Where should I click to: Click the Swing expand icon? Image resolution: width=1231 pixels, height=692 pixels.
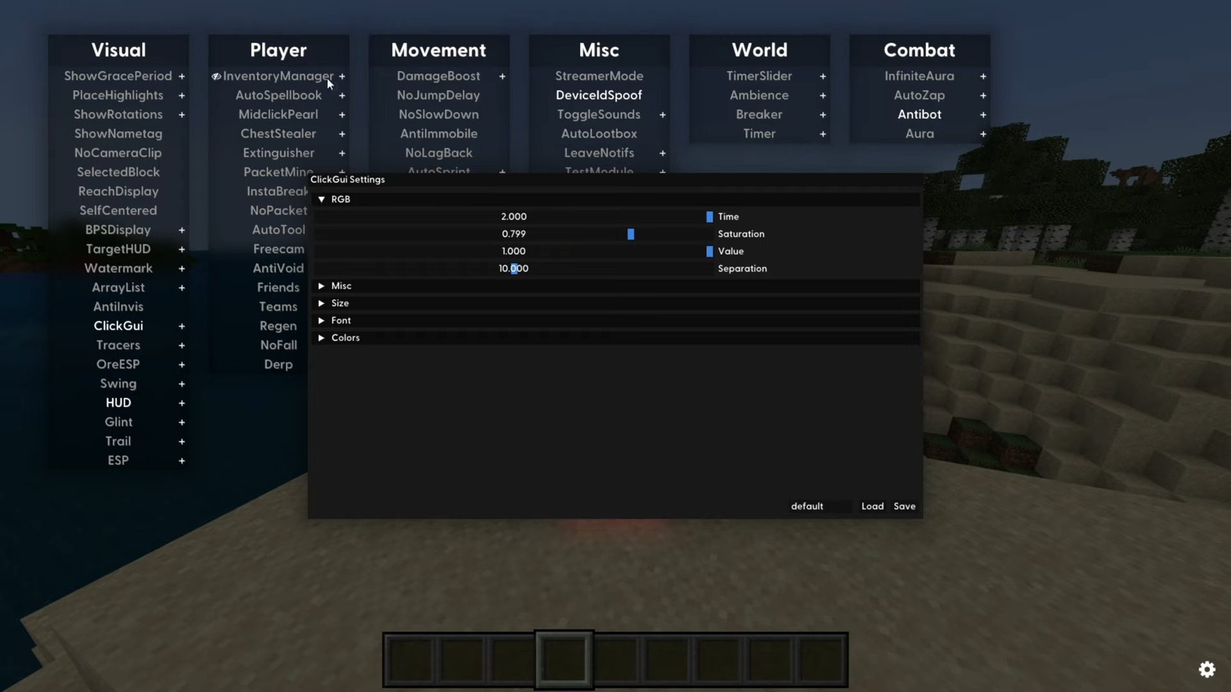[181, 384]
